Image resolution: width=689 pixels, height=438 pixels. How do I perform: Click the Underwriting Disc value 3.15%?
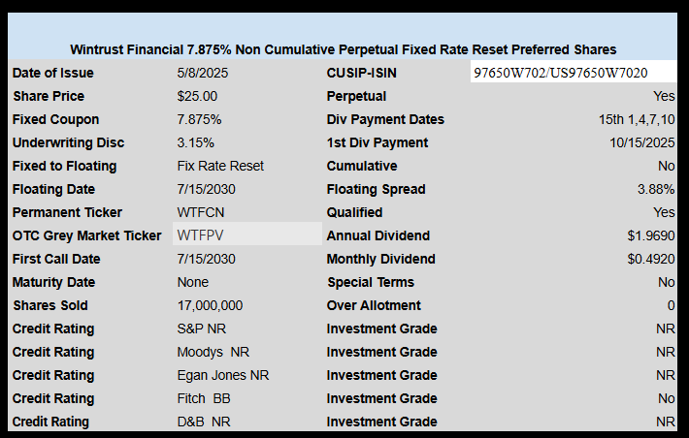point(196,142)
